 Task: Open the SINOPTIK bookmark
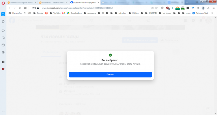coord(151,13)
